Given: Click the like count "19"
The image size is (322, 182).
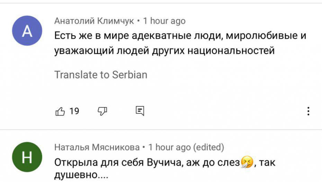Looking at the screenshot, I should click(74, 111).
